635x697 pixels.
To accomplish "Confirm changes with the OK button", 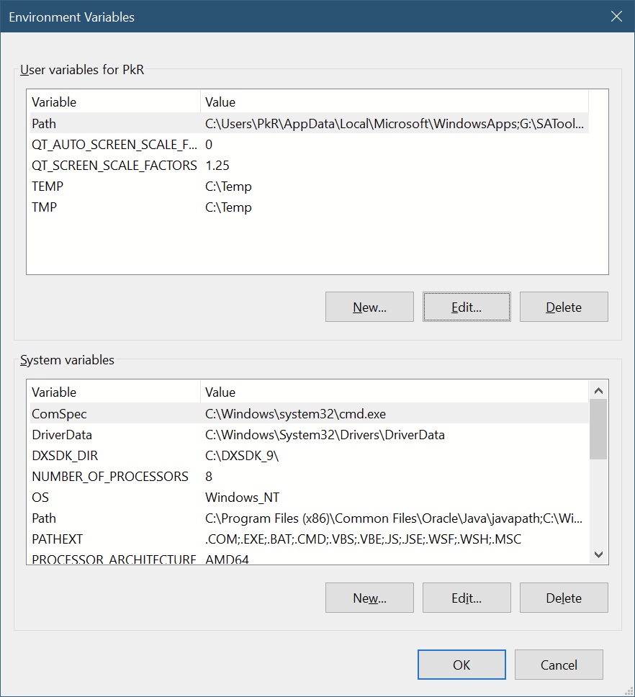I will (x=461, y=665).
